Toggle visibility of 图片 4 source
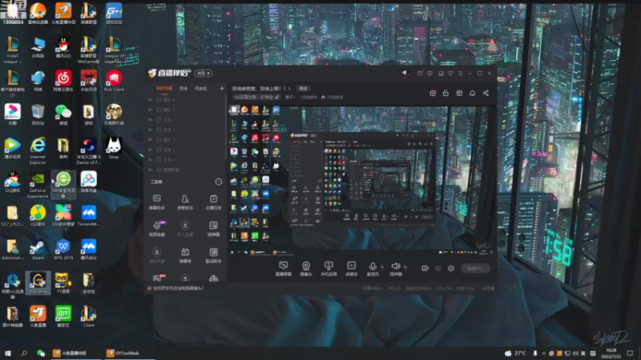The image size is (641, 360). 150,99
